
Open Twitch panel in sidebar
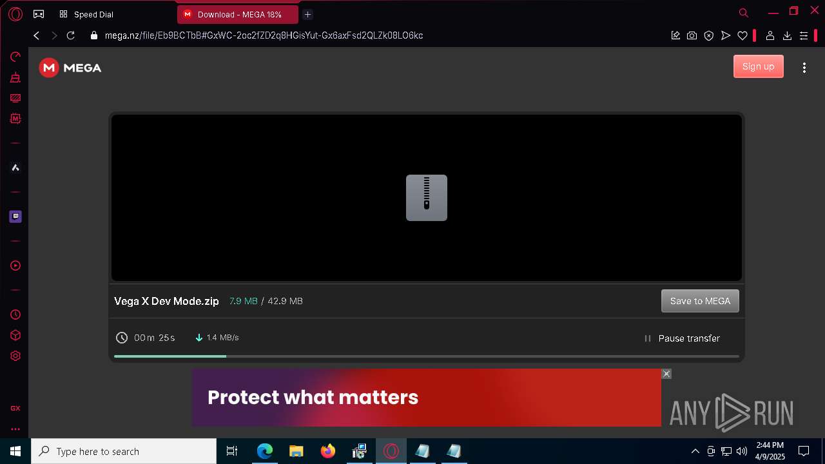coord(15,217)
